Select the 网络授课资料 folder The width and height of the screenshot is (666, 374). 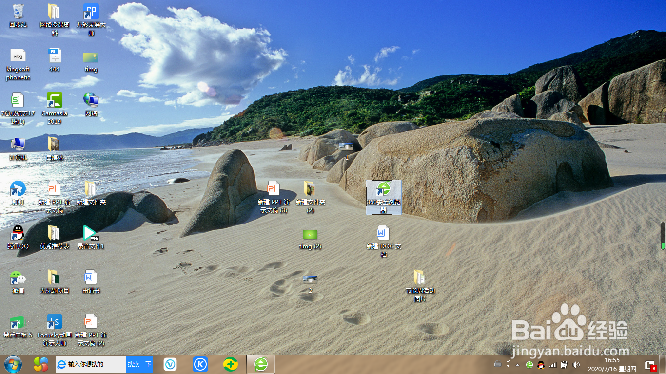[54, 19]
